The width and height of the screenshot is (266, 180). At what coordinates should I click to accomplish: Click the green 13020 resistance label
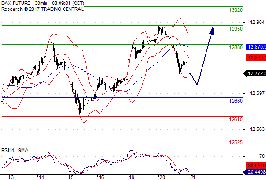tap(236, 10)
